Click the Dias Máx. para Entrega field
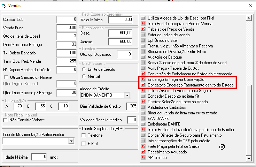This screenshot has width=256, height=167. 67,44
